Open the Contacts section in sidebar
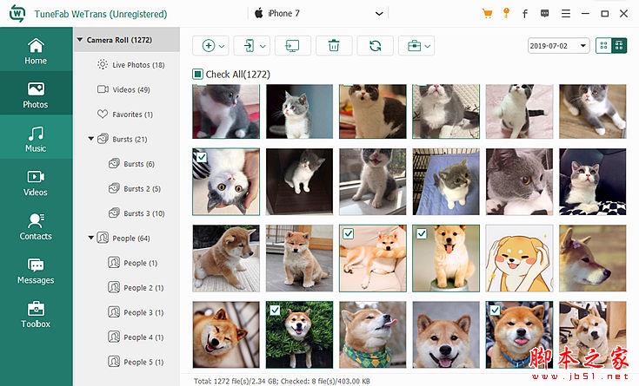The height and width of the screenshot is (386, 639). [36, 227]
